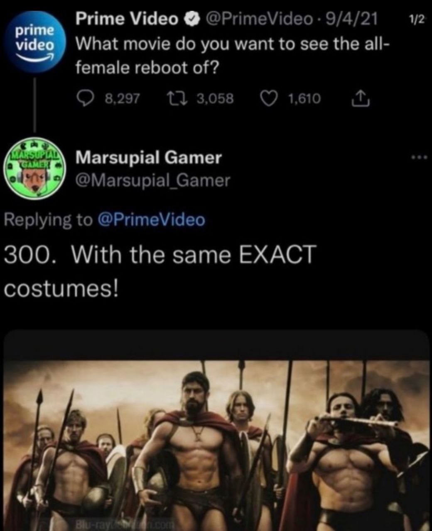This screenshot has height=531, width=432.
Task: View the 3,058 retweets count
Action: click(x=215, y=99)
